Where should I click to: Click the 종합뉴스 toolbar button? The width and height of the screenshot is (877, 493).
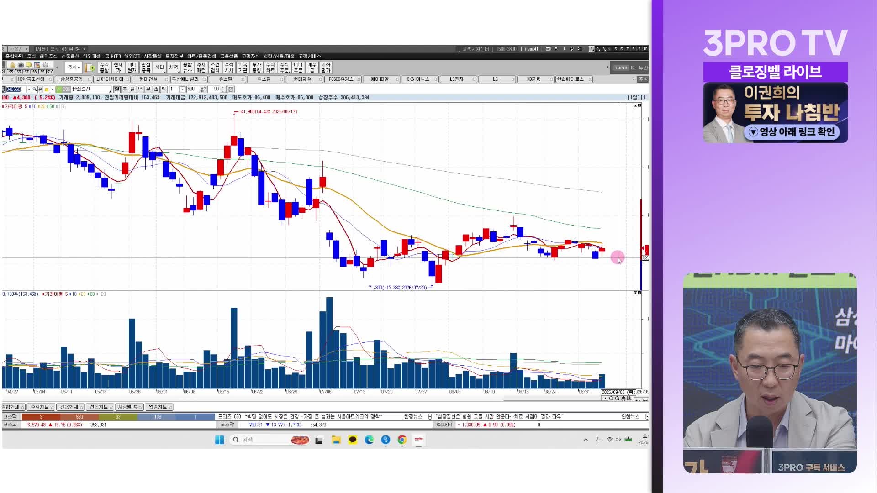(187, 68)
